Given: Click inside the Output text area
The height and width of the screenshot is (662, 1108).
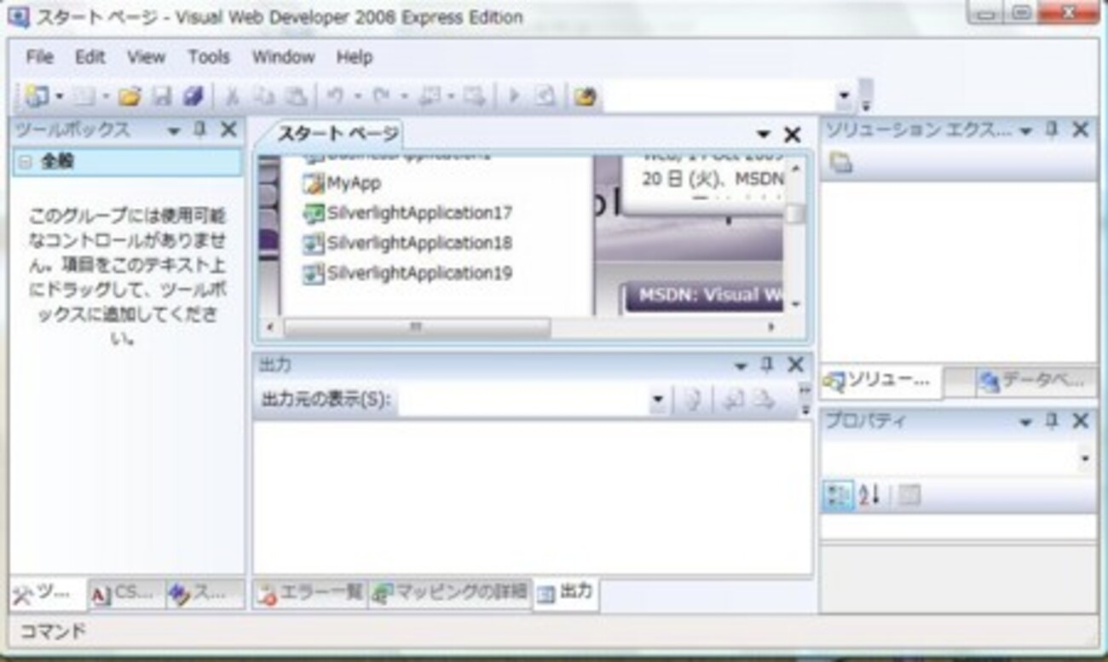Looking at the screenshot, I should 533,498.
